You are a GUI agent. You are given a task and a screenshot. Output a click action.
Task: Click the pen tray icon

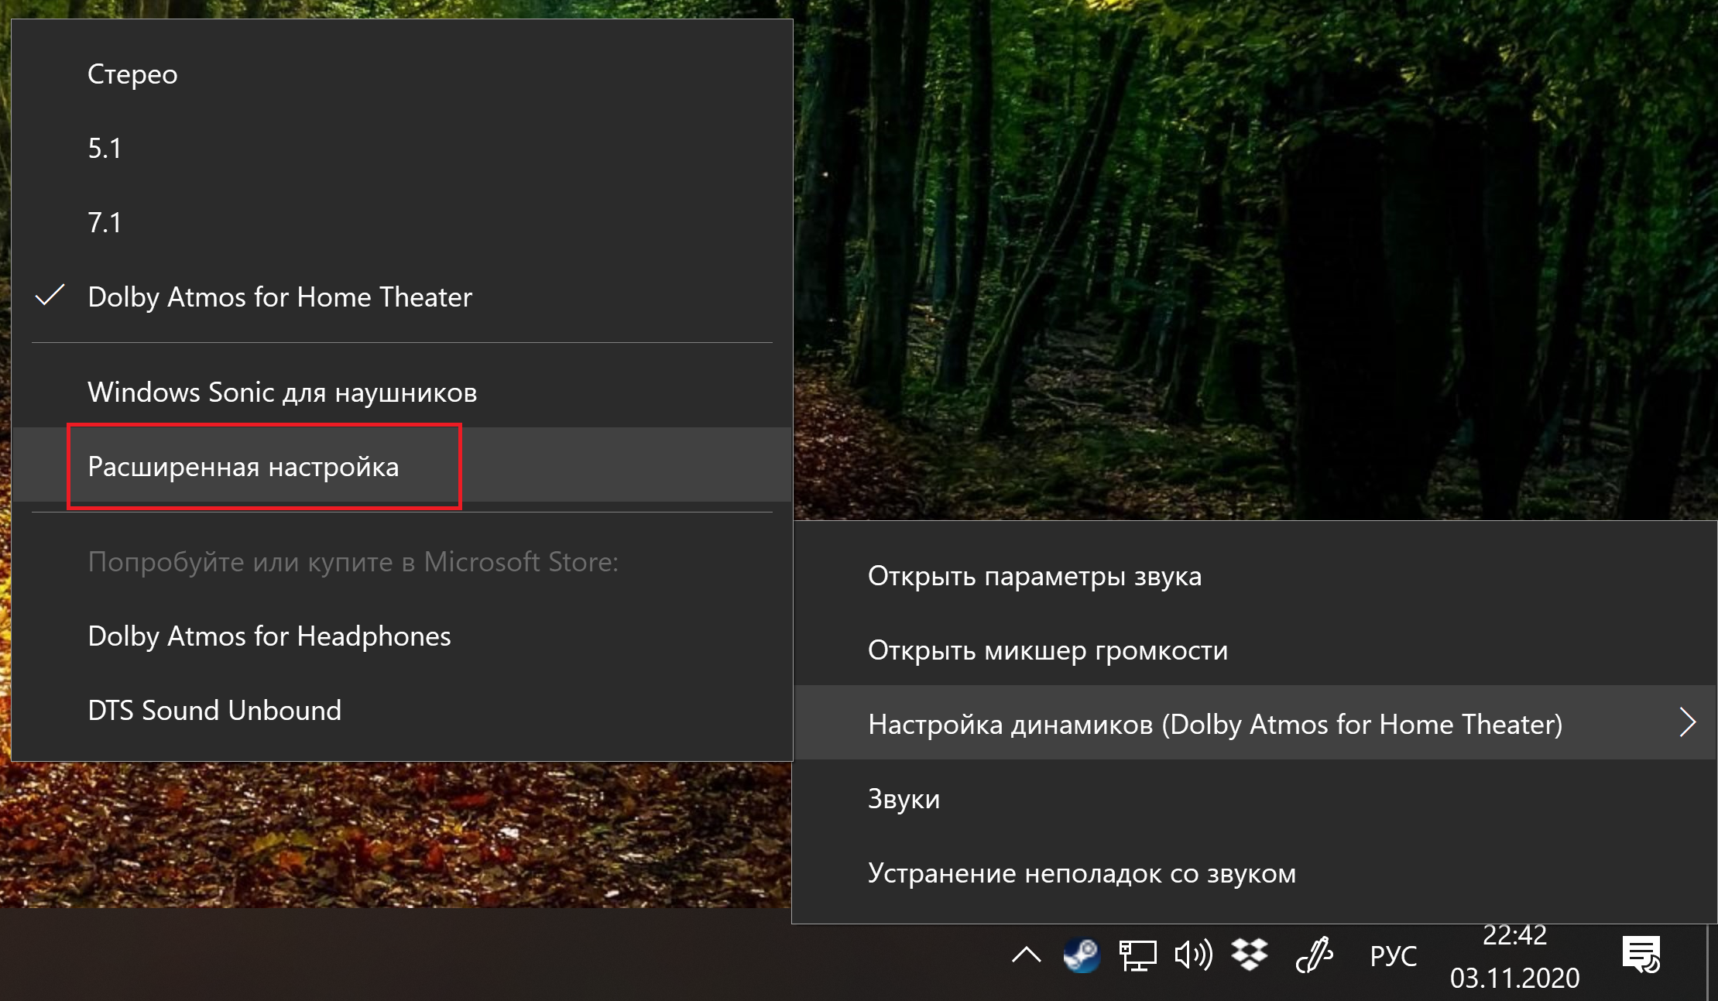(1314, 955)
